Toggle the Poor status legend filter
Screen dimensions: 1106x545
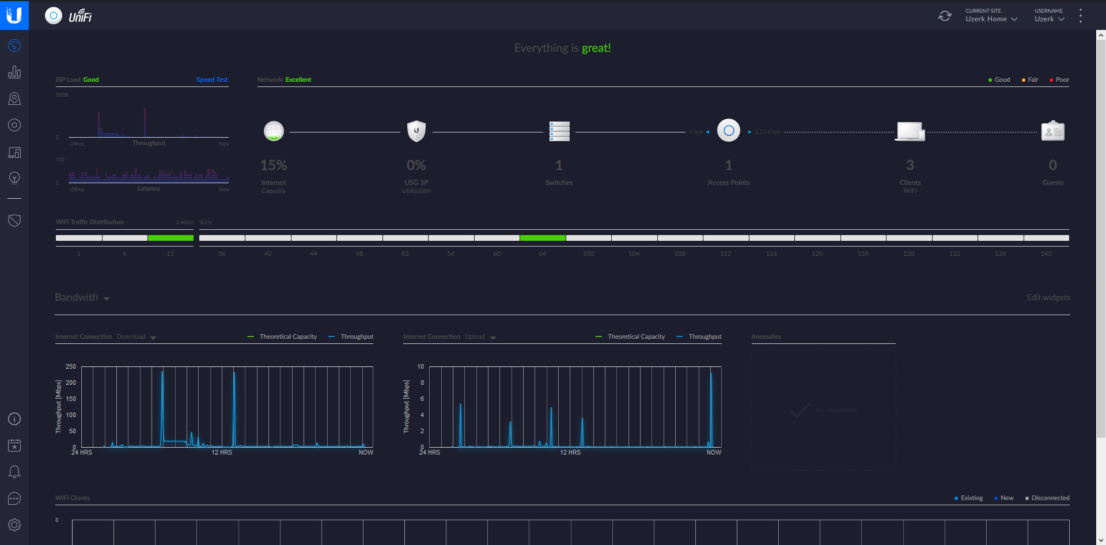(1059, 80)
